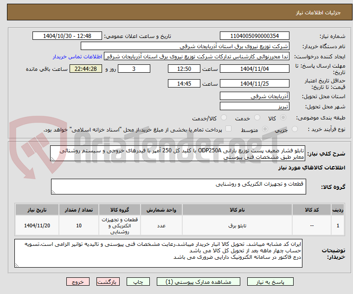The image size is (353, 294).
Task: Click the تعداد / مقدار column header
Action: [x=79, y=210]
